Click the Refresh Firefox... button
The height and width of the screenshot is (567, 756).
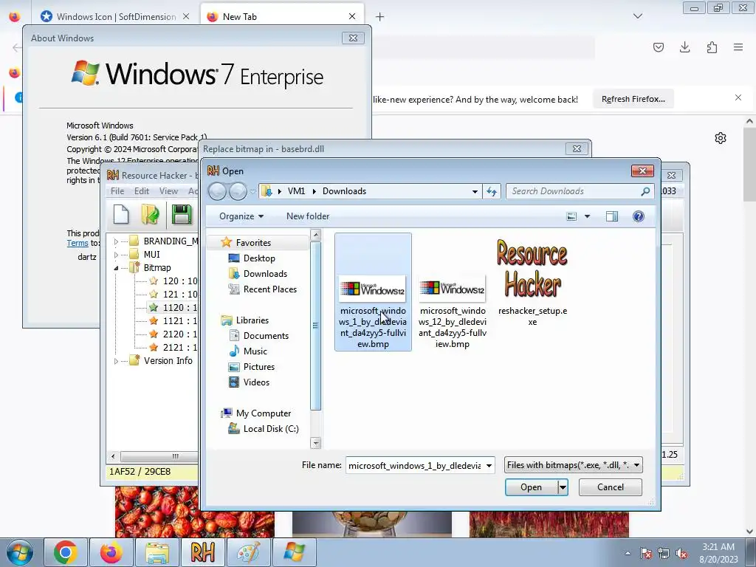pos(633,99)
